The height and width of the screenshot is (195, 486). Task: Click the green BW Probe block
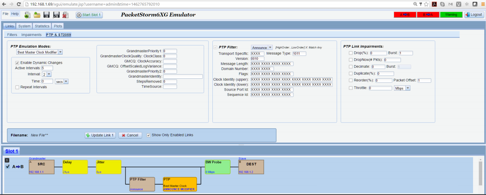[x=217, y=167]
